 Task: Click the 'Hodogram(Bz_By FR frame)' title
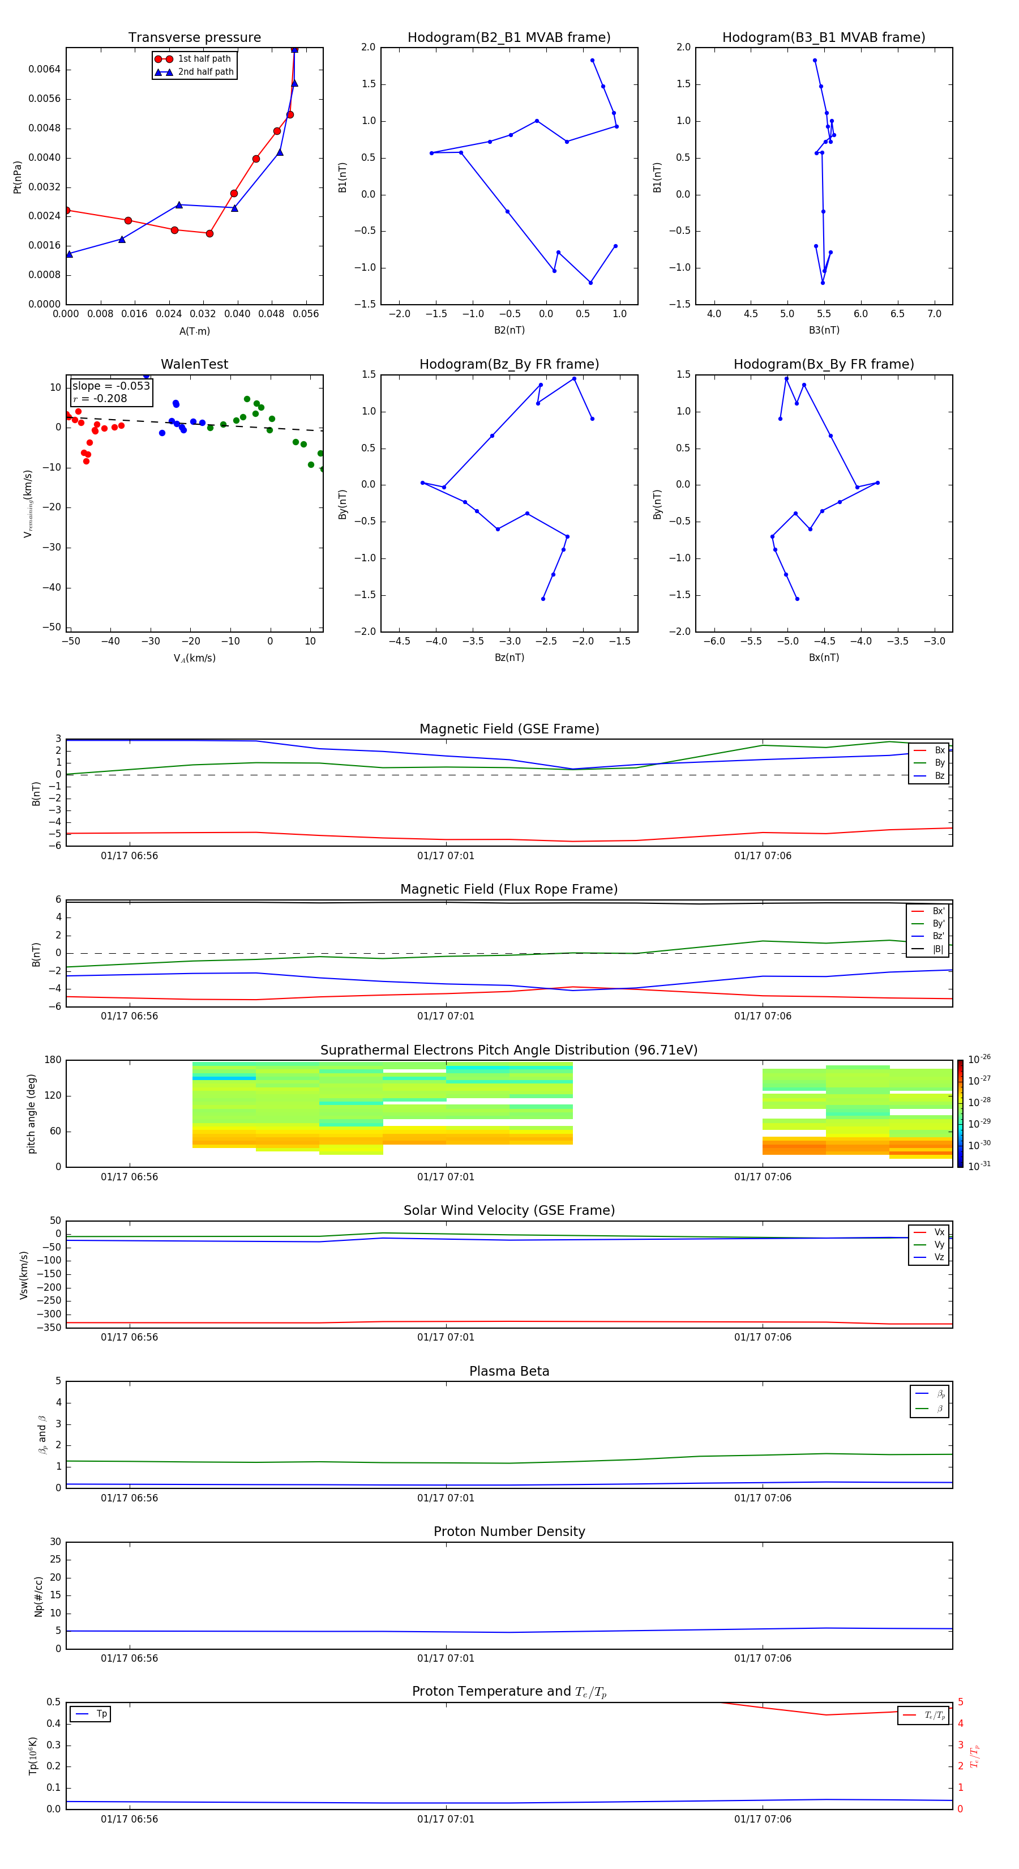click(x=509, y=364)
